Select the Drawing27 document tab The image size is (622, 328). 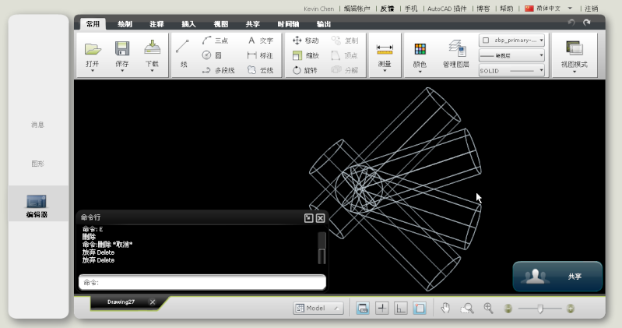coord(121,302)
